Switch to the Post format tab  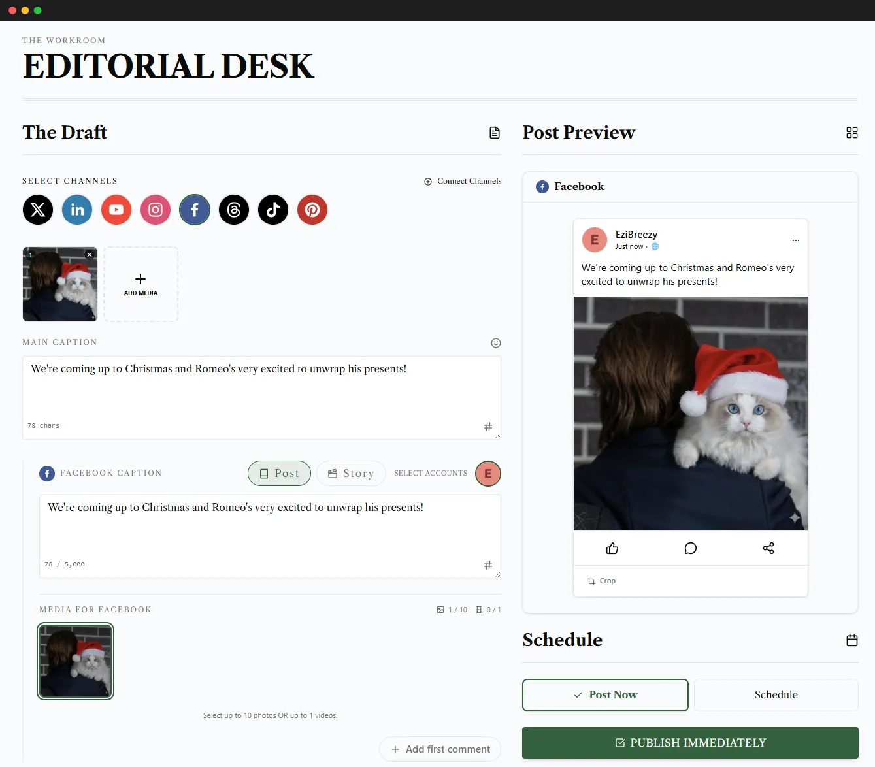tap(279, 473)
